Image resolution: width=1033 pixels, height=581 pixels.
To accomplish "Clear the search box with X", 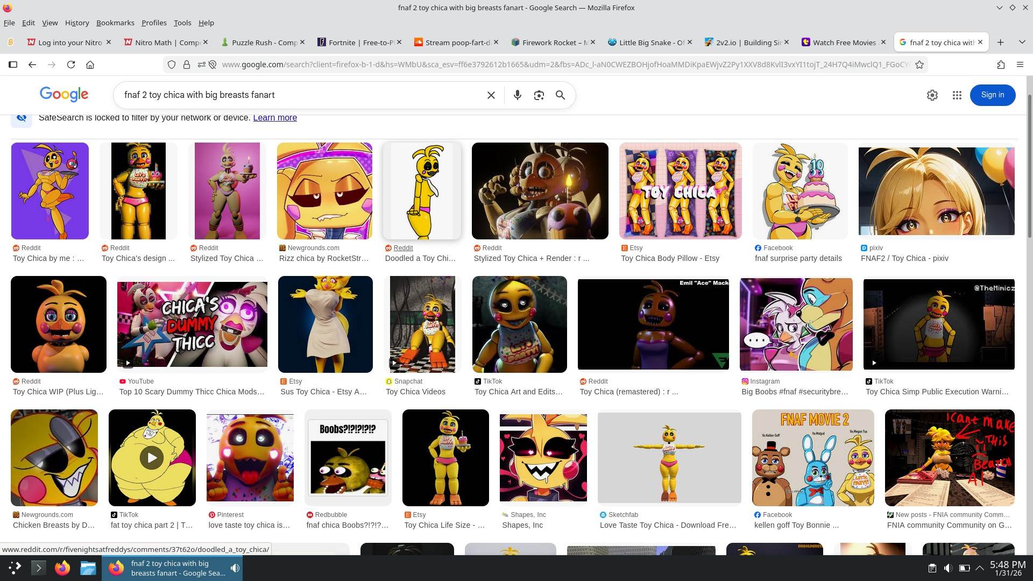I will tap(491, 95).
